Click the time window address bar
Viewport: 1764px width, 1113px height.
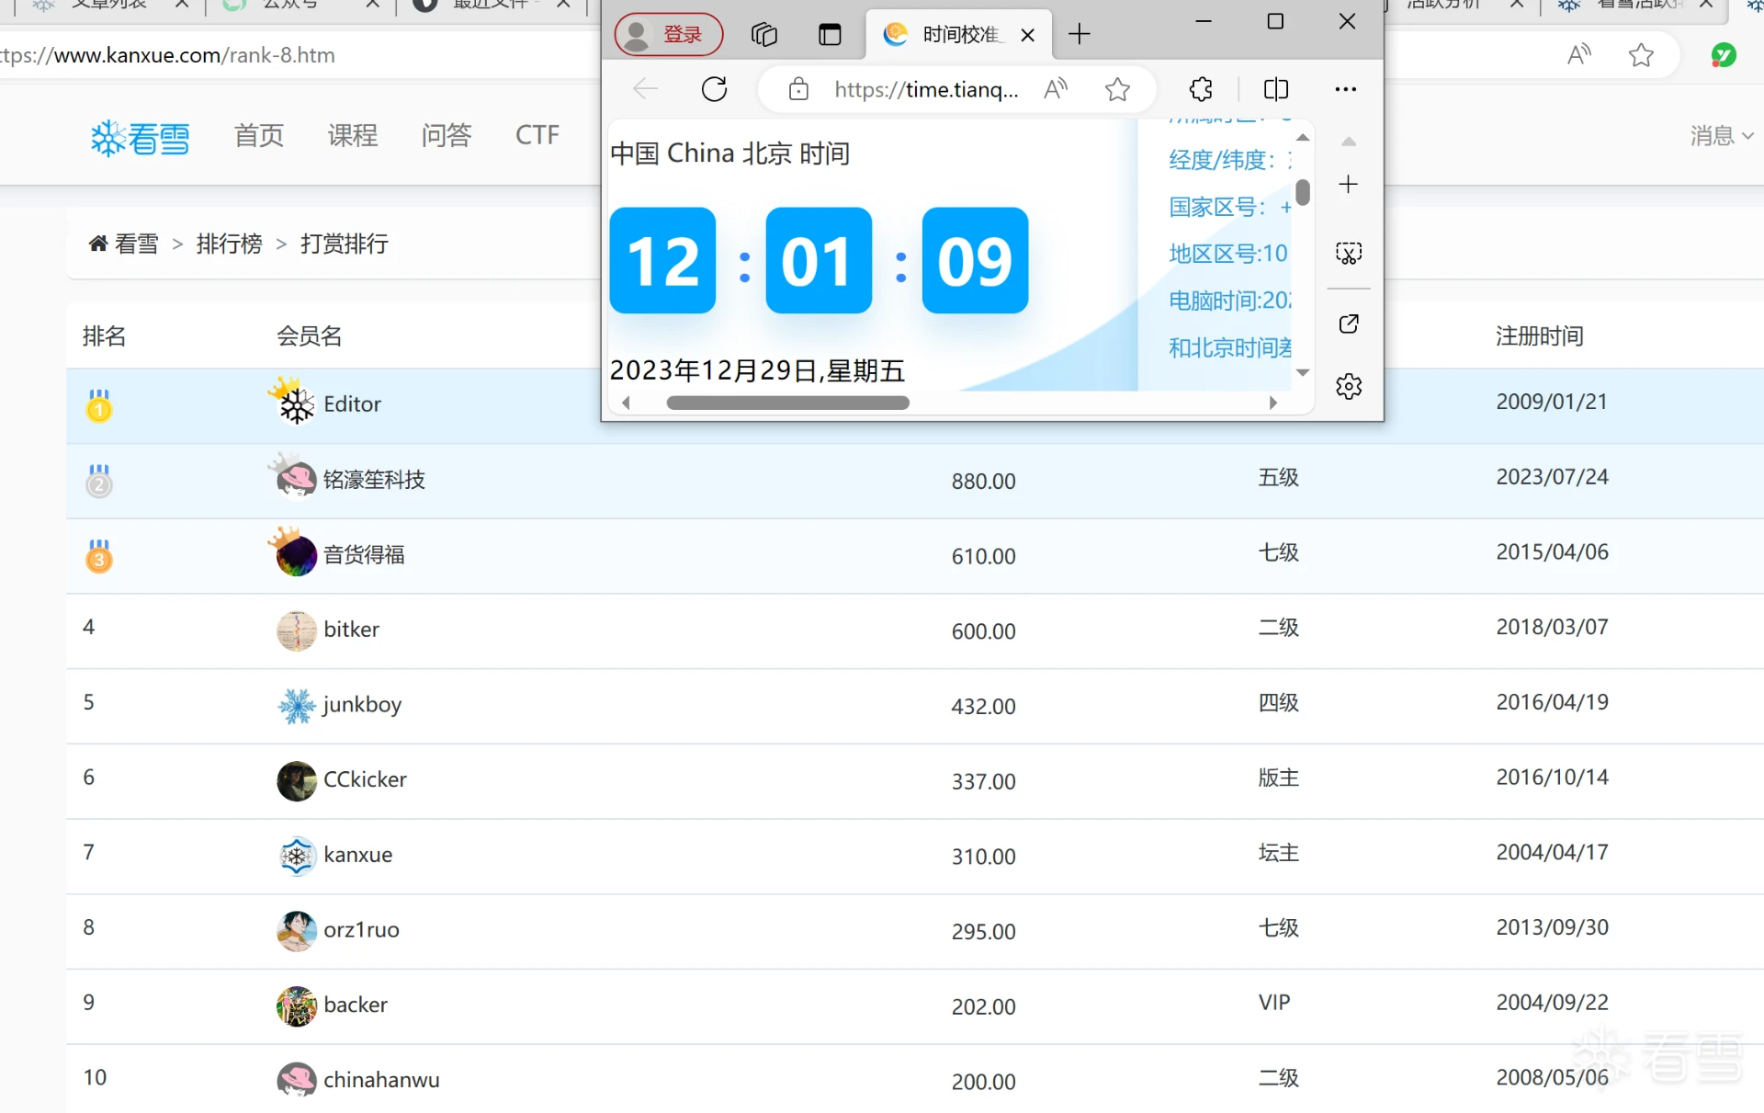click(924, 89)
